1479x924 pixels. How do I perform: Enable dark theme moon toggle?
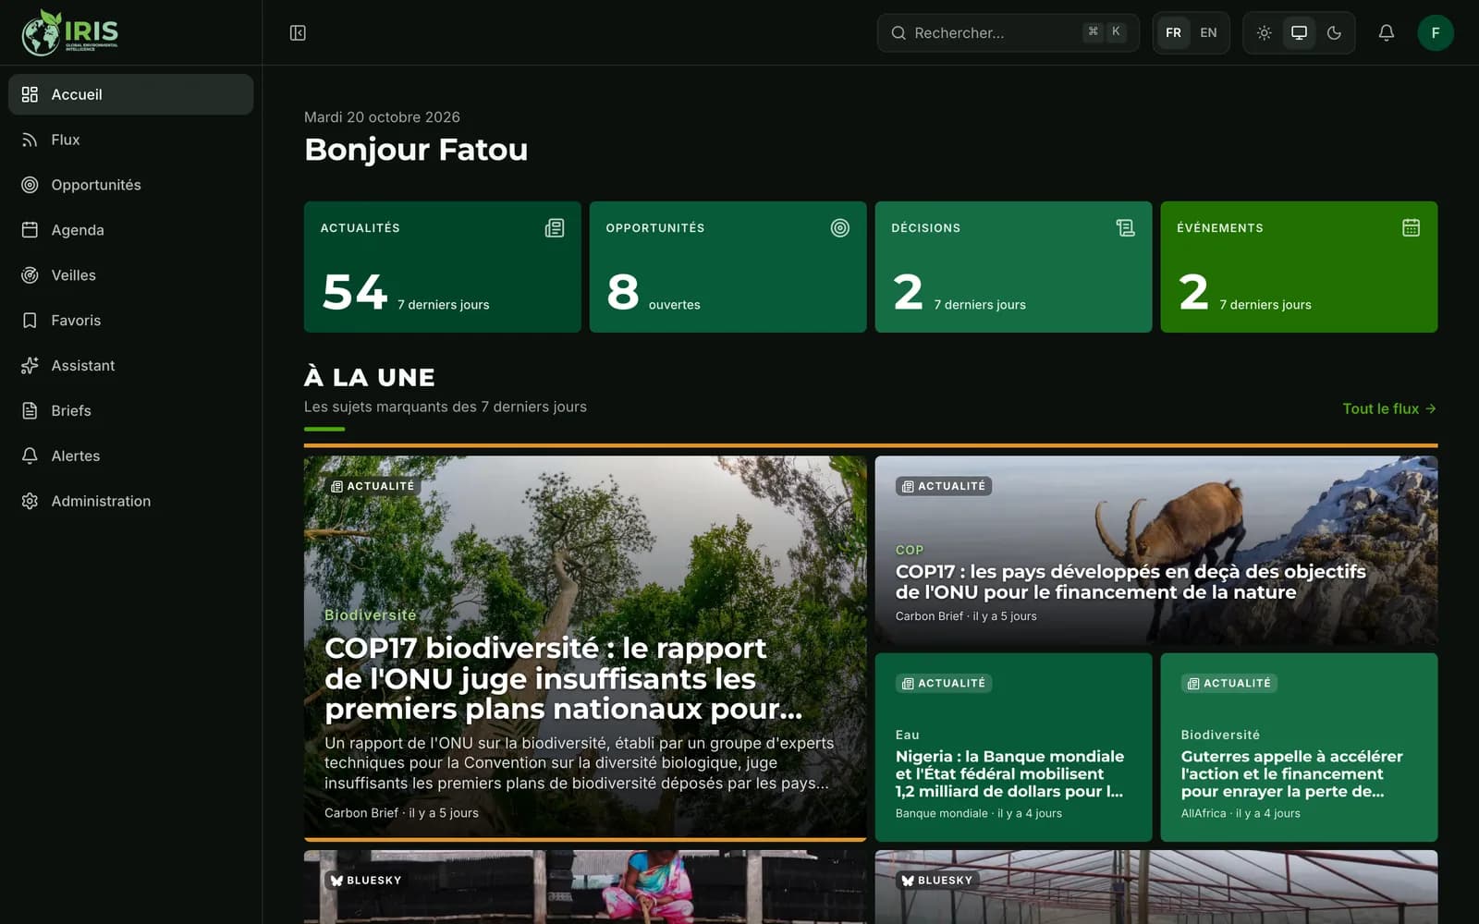pyautogui.click(x=1334, y=33)
